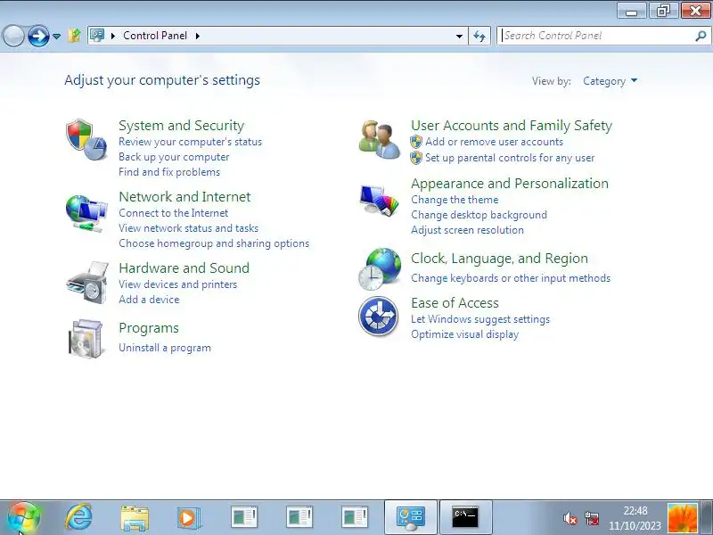713x535 pixels.
Task: Click Connect to the Internet
Action: tap(173, 213)
